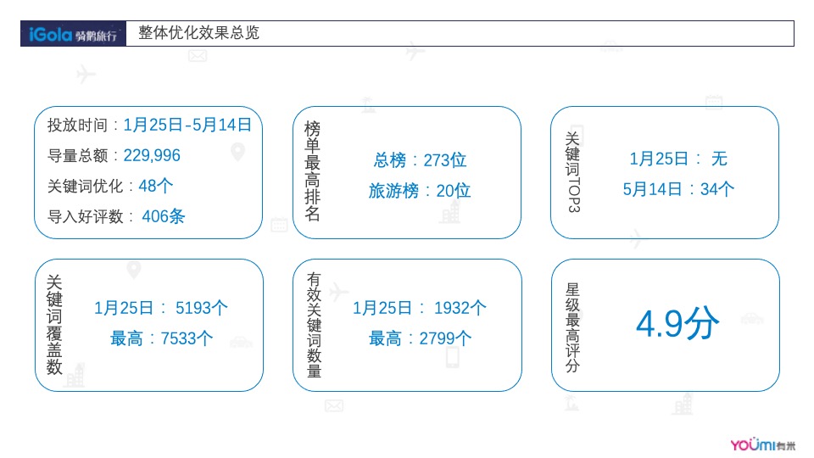Click the YouMi 有米 logo
The image size is (814, 458).
click(762, 445)
